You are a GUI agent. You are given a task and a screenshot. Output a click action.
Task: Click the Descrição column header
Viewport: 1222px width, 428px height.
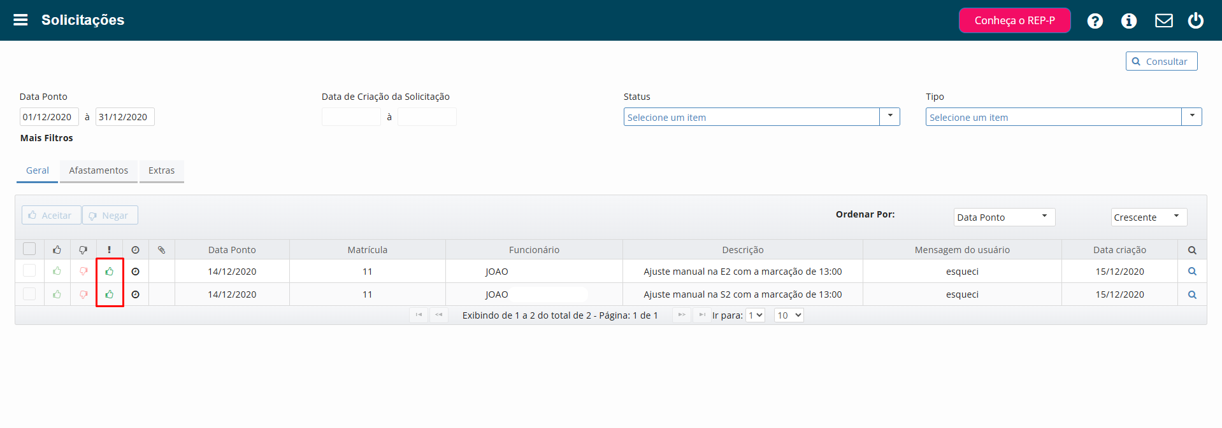click(743, 250)
